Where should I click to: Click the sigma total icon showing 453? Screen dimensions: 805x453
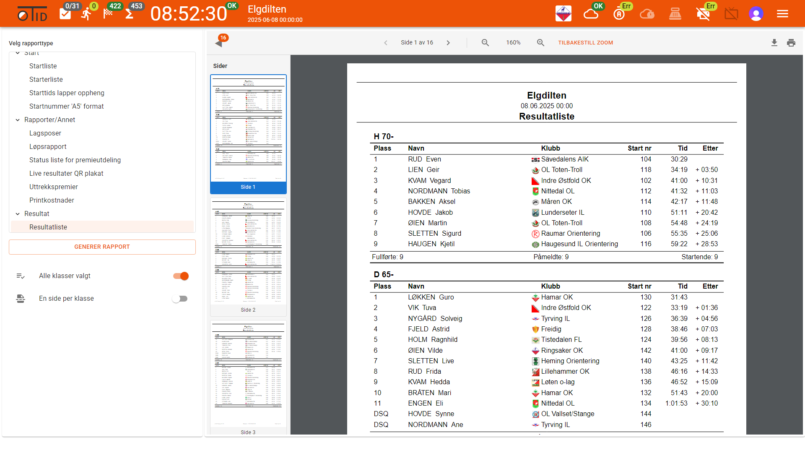(130, 14)
